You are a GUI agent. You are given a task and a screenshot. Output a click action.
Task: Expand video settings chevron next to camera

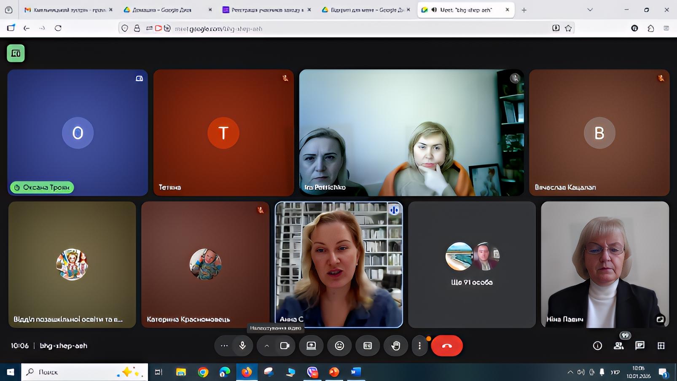(266, 346)
